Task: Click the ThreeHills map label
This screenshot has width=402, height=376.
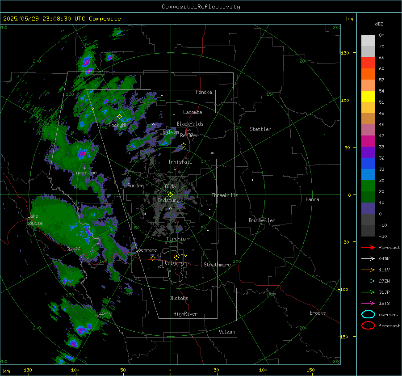Action: pyautogui.click(x=225, y=195)
